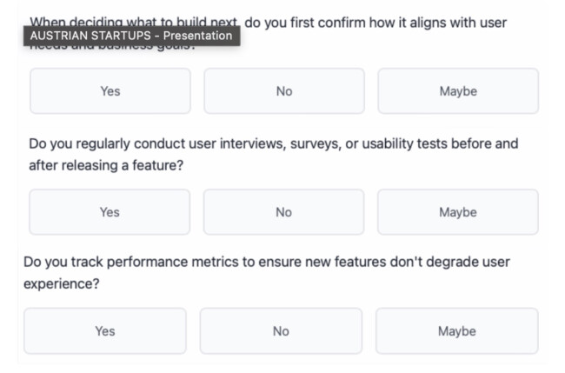
Task: Click the what to build next question text
Action: coord(376,21)
